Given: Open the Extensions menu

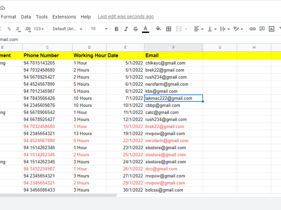Looking at the screenshot, I should coord(64,17).
